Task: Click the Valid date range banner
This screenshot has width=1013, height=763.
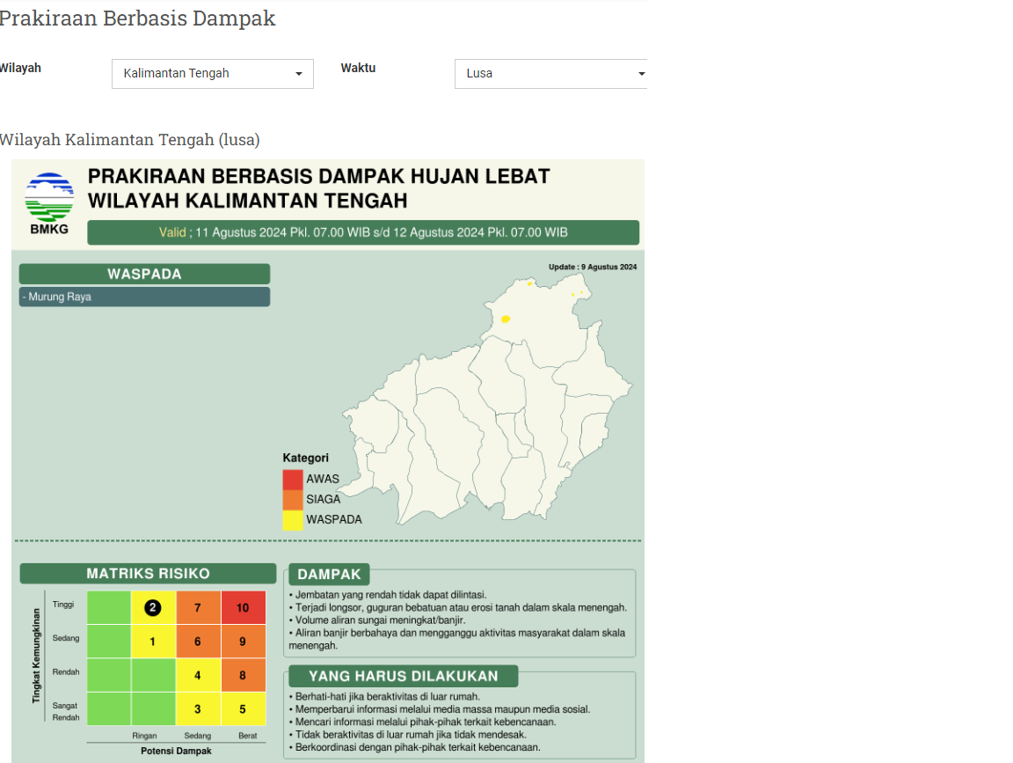Action: [x=363, y=233]
